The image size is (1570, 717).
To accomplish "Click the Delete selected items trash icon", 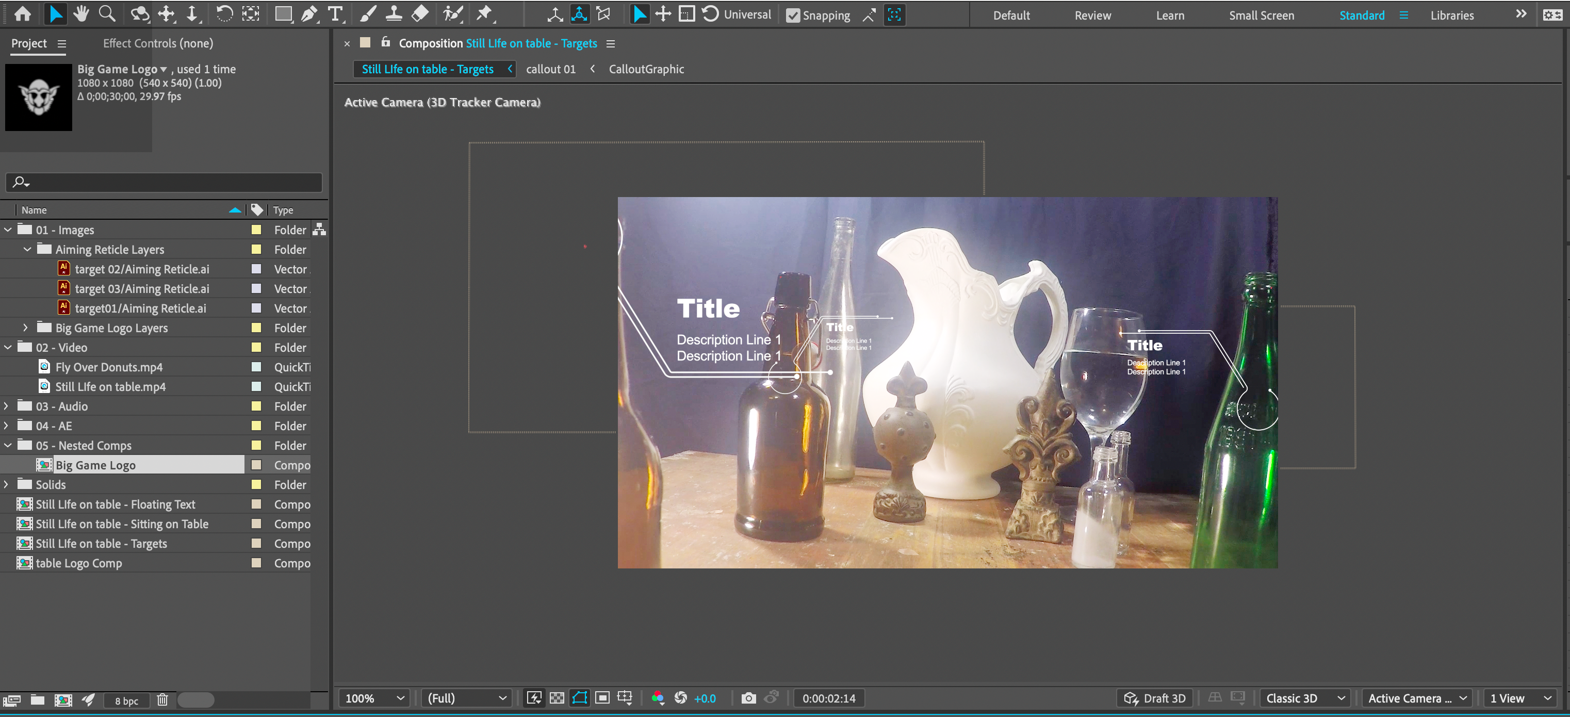I will point(162,700).
